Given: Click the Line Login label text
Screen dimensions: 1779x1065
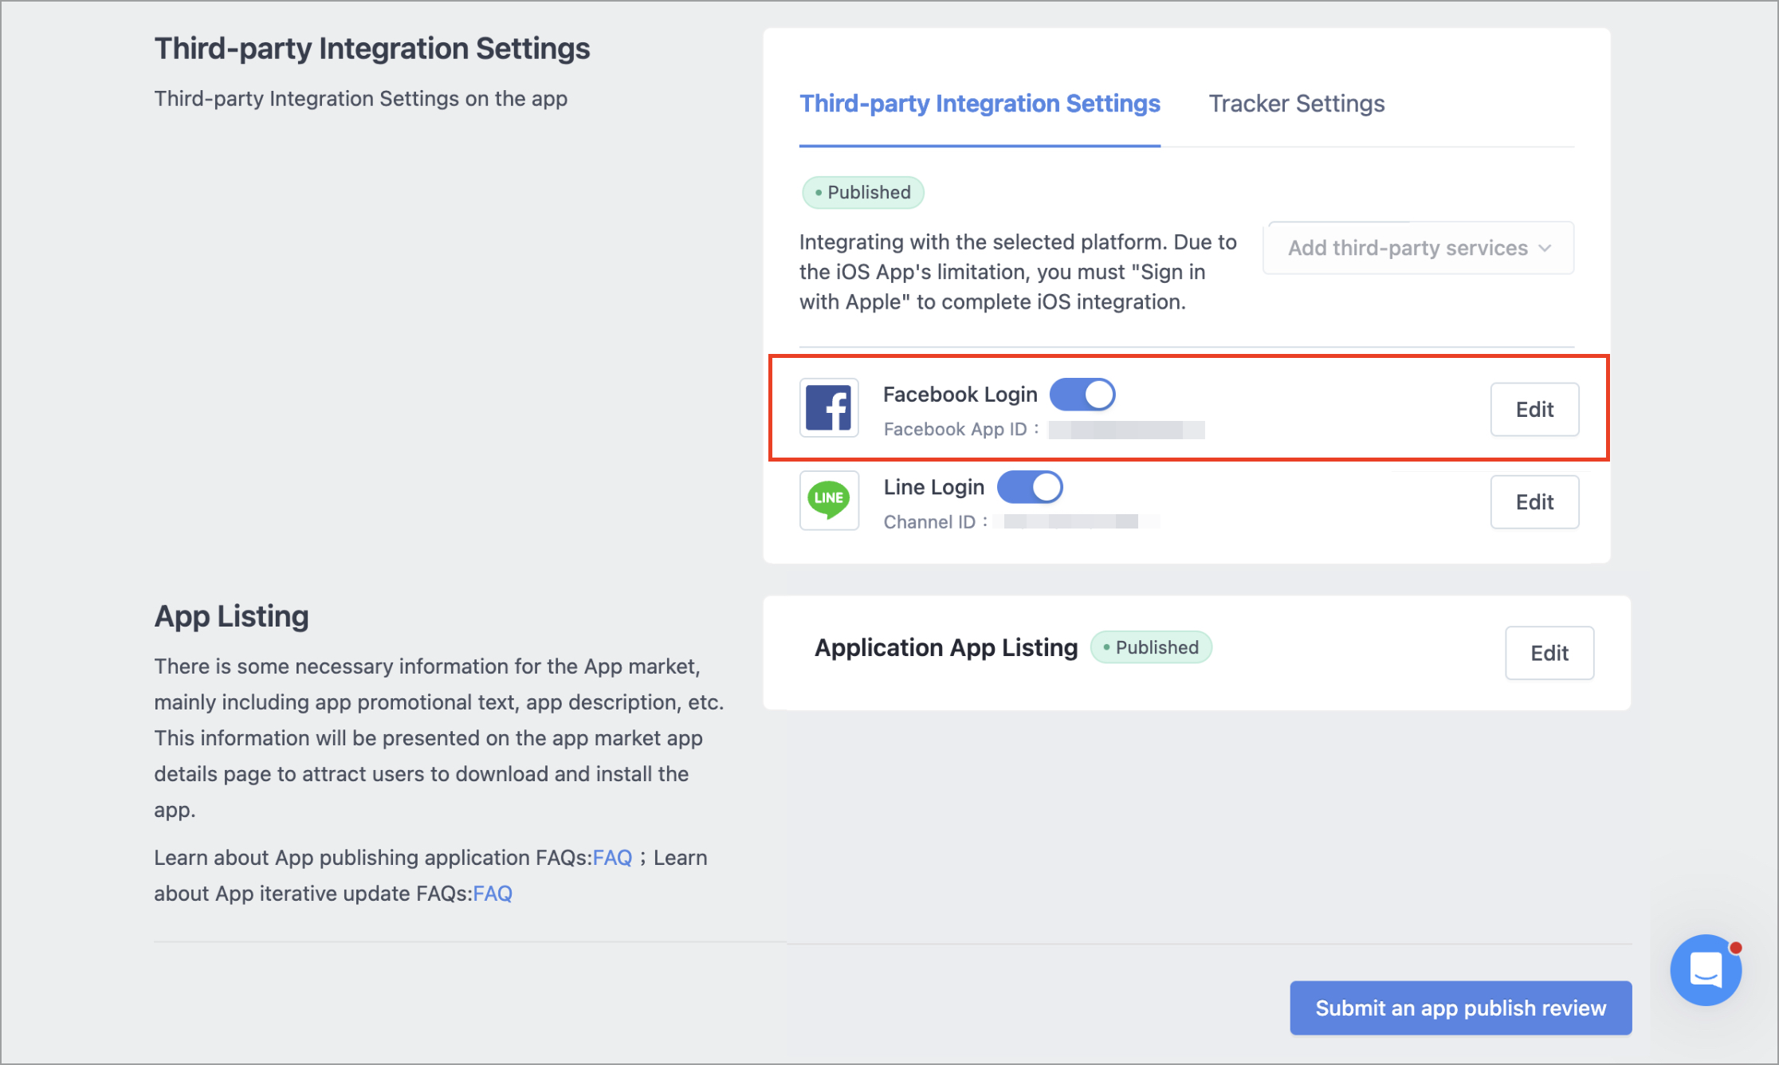Looking at the screenshot, I should tap(934, 487).
